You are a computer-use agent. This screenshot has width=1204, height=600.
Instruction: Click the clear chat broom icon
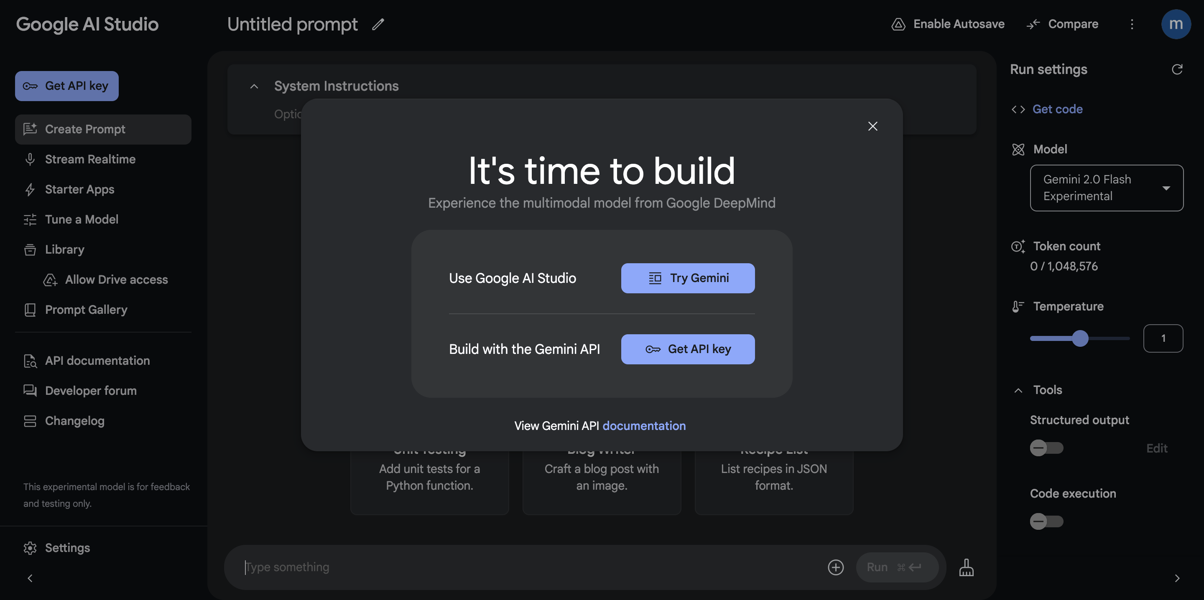tap(966, 567)
